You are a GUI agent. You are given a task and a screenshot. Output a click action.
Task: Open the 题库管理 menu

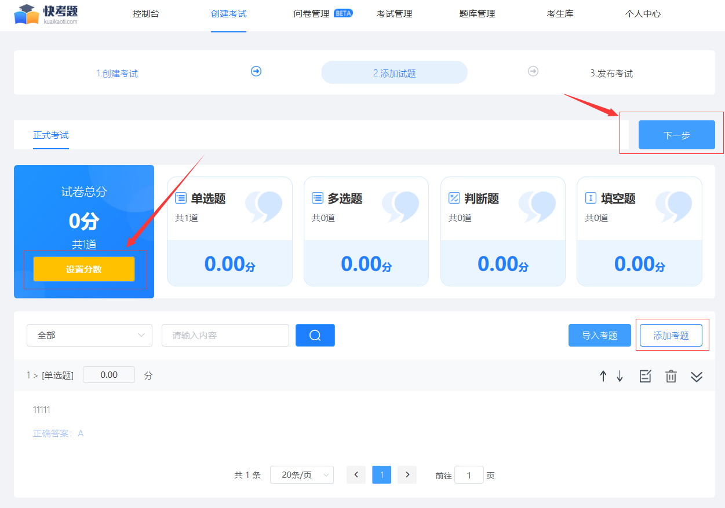[477, 14]
